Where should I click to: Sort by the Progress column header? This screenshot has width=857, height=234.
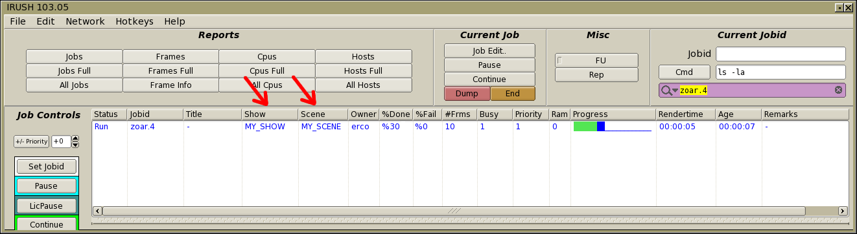pyautogui.click(x=613, y=114)
